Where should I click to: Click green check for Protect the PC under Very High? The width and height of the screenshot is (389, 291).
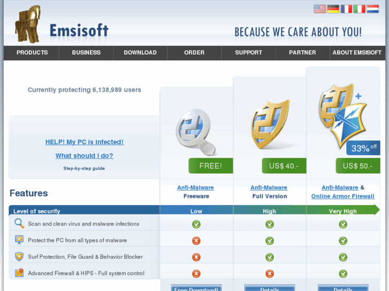pos(343,240)
